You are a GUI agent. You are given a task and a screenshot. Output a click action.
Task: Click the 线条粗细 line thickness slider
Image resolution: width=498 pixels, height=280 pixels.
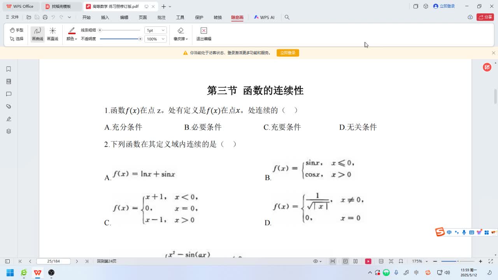120,30
